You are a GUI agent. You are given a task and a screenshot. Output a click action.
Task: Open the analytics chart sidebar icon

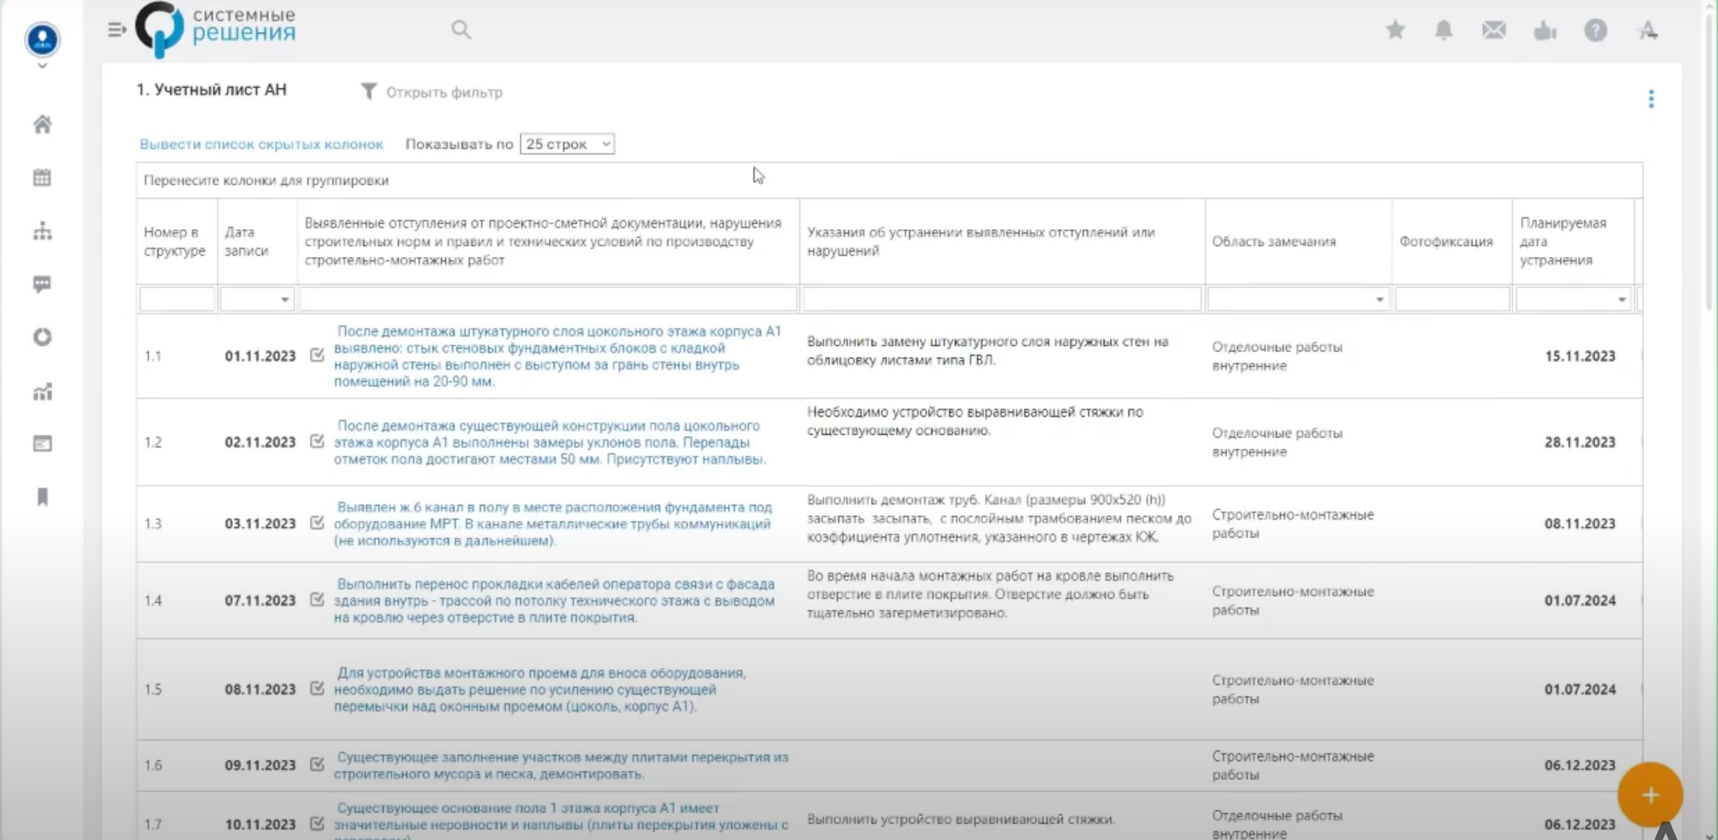42,391
